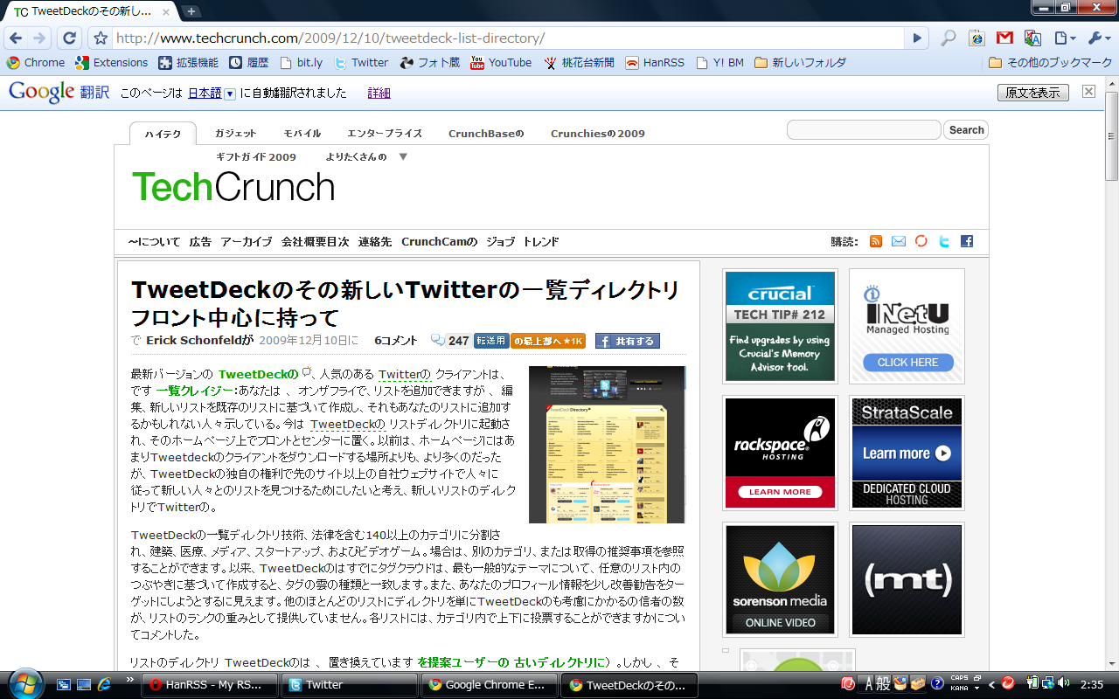This screenshot has height=699, width=1119.
Task: Go forward to the next page
Action: [39, 38]
